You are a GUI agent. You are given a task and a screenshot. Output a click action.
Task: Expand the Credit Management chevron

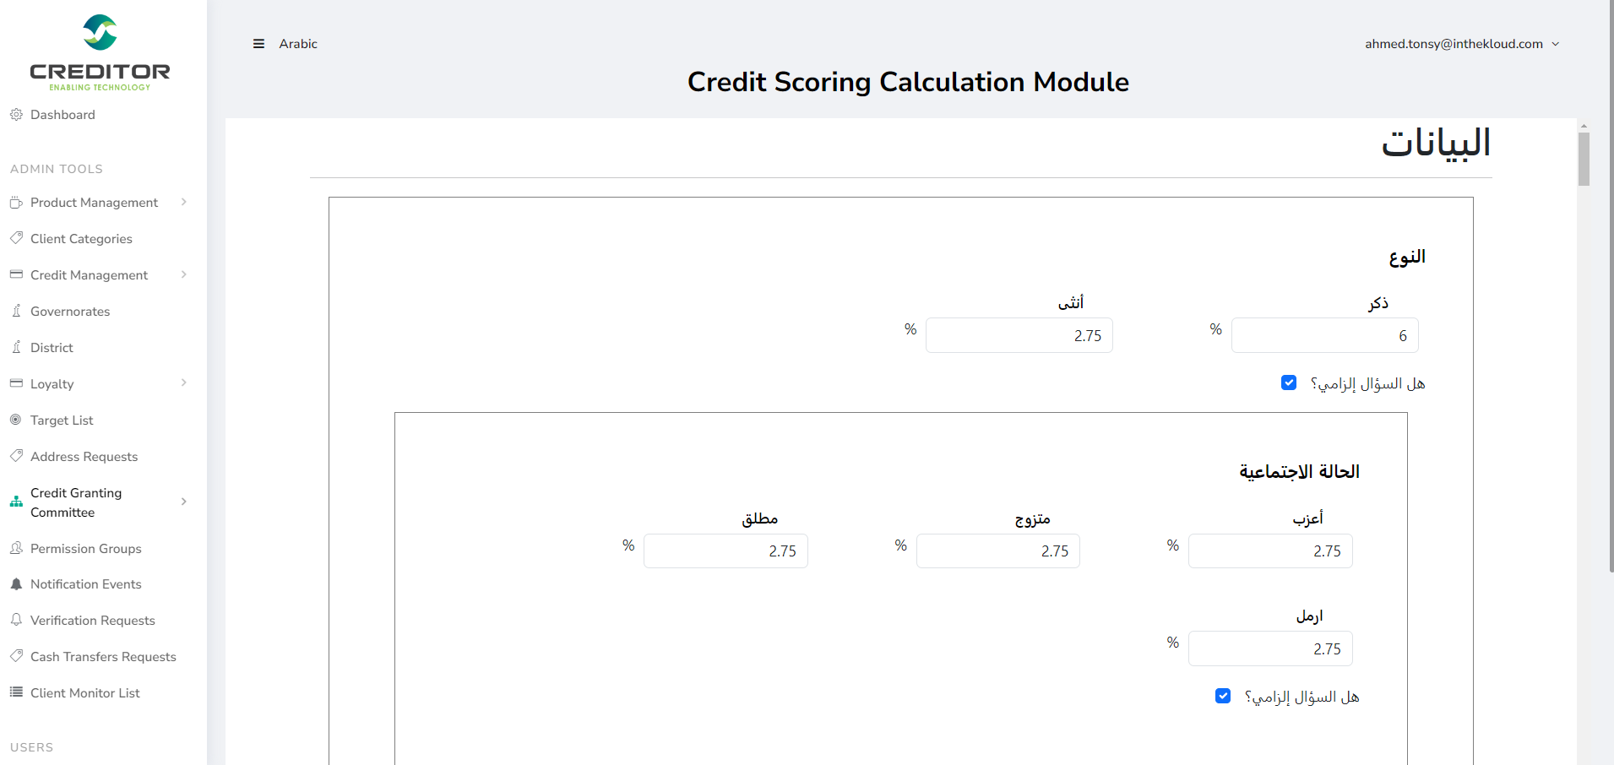click(x=183, y=274)
